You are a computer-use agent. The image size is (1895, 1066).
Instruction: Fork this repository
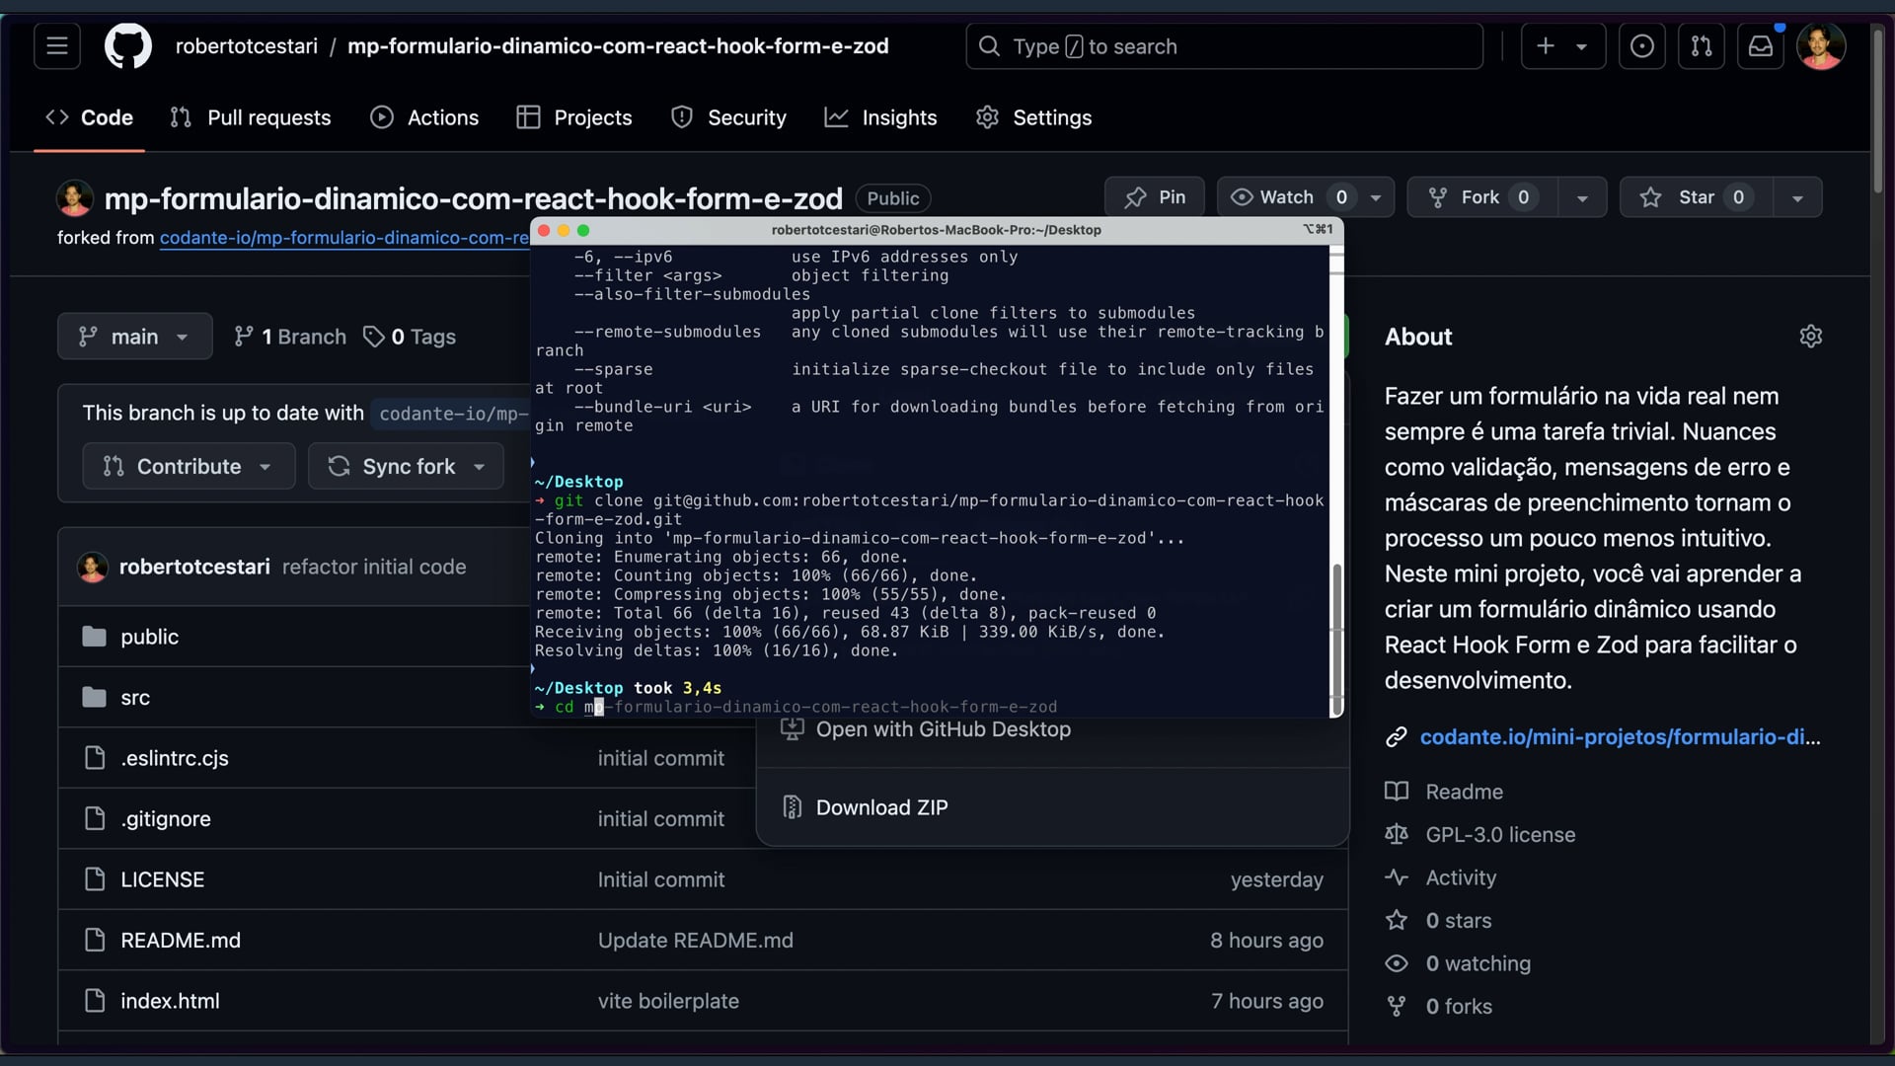tap(1481, 197)
